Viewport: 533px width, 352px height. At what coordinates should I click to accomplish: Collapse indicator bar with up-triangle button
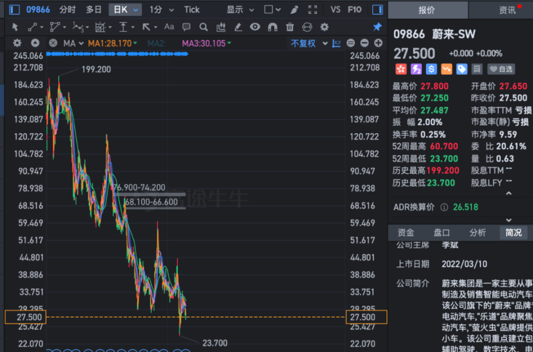35,43
